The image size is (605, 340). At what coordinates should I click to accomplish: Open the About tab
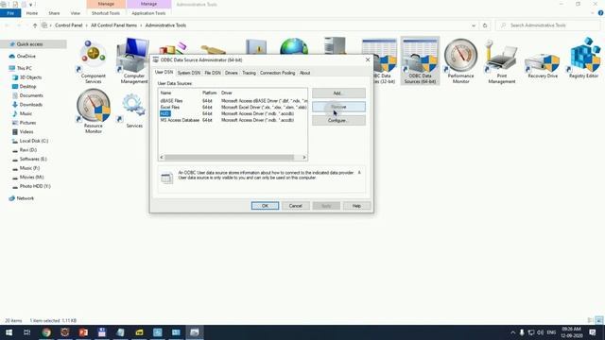click(304, 73)
